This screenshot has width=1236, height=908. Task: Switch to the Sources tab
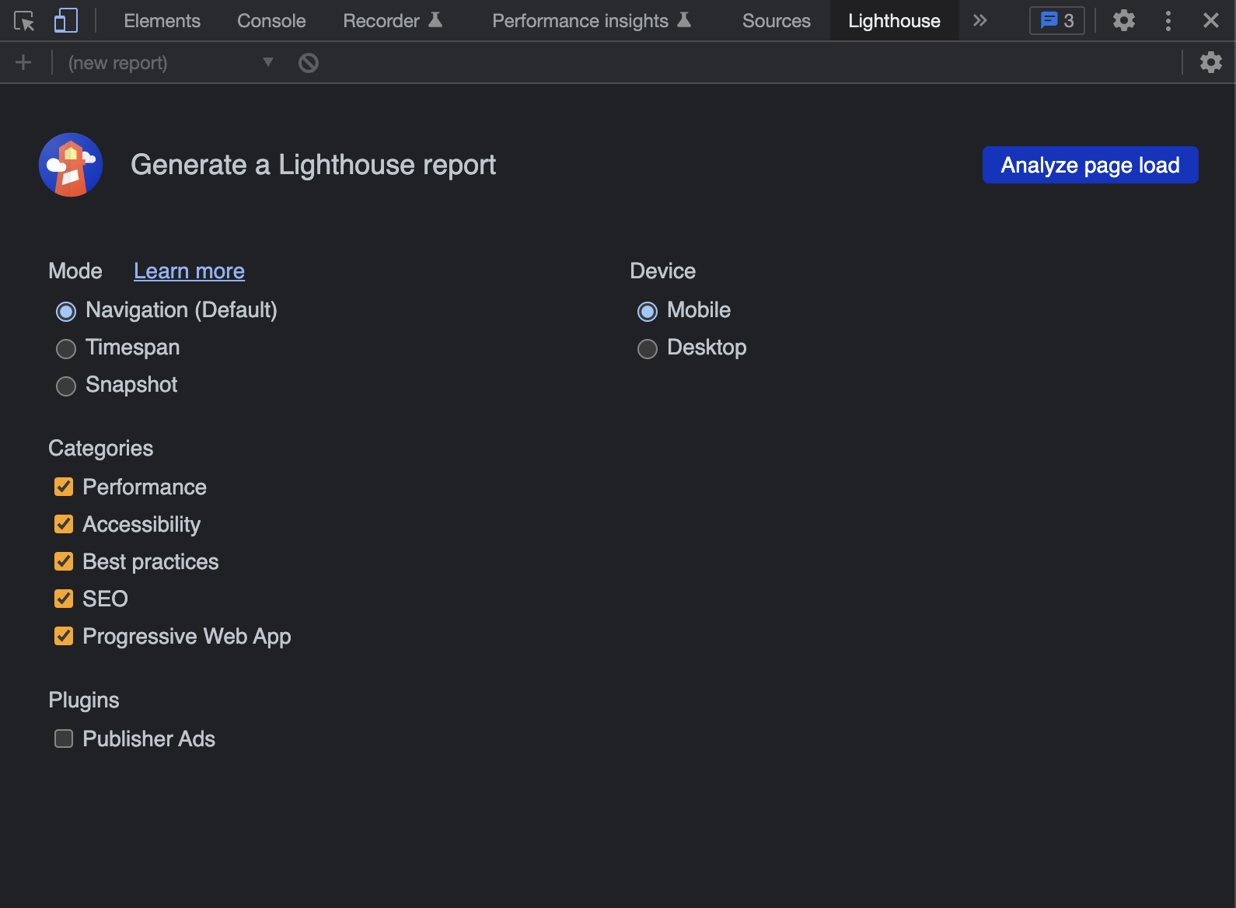pyautogui.click(x=776, y=21)
